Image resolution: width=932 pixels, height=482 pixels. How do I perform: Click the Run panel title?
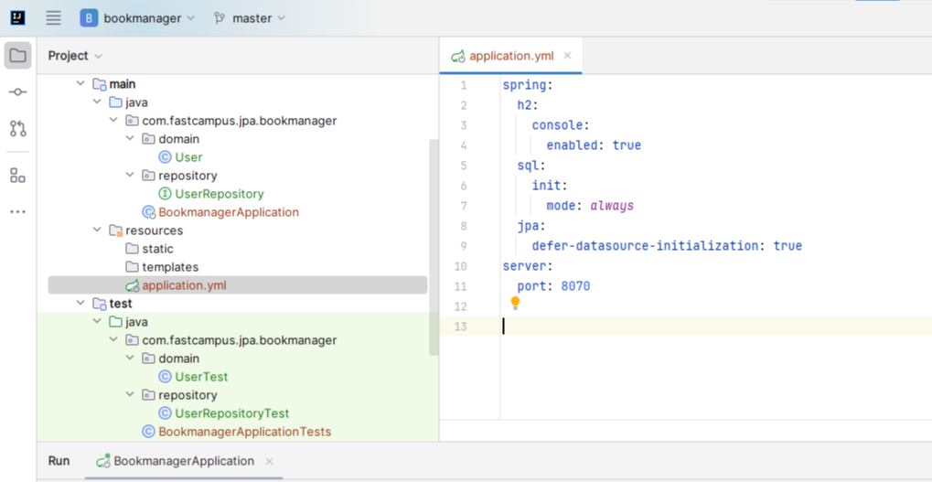pos(59,461)
